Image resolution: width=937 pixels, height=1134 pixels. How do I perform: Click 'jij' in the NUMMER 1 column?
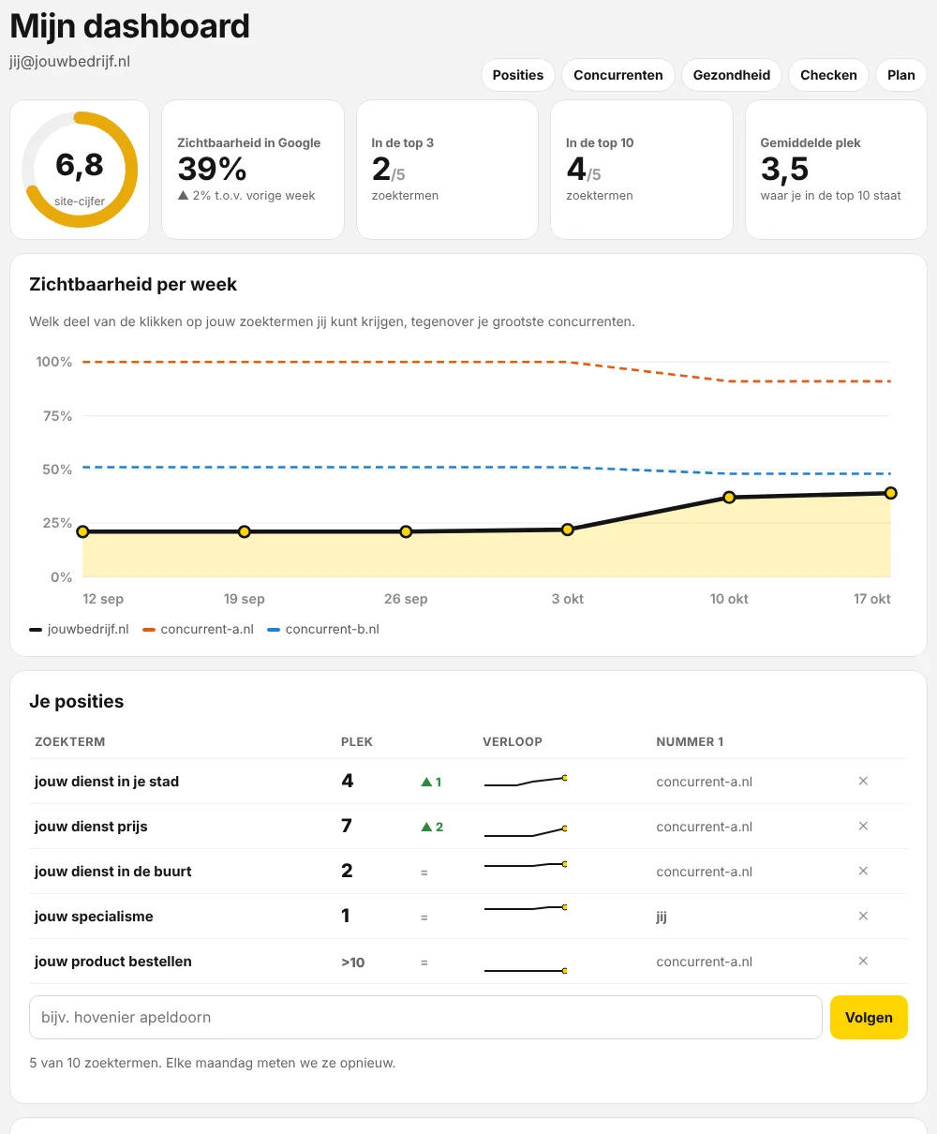[662, 917]
